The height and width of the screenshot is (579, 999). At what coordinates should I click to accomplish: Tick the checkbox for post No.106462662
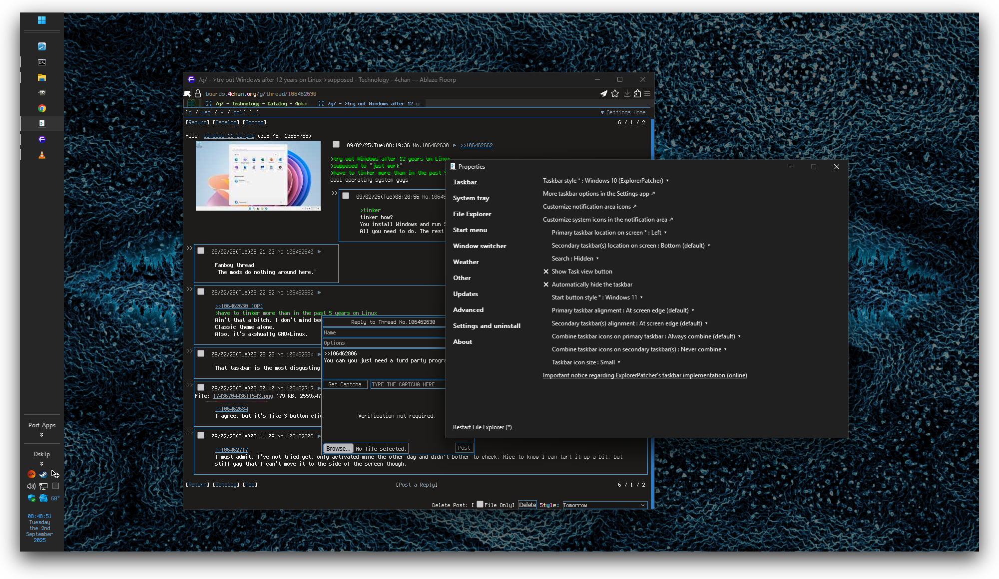point(201,291)
